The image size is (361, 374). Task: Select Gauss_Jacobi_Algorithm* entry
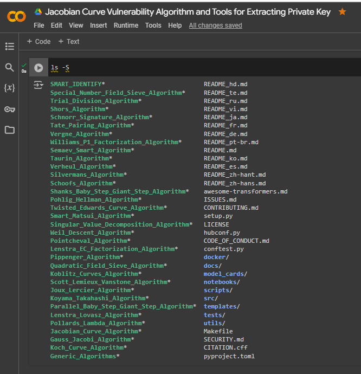[92, 339]
